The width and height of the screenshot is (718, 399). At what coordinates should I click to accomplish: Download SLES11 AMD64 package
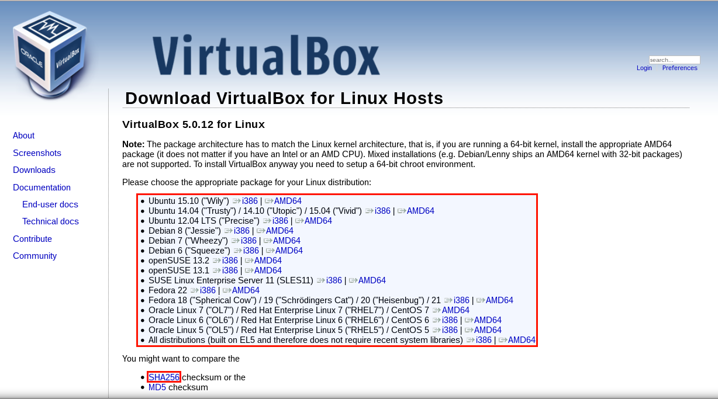pos(372,280)
